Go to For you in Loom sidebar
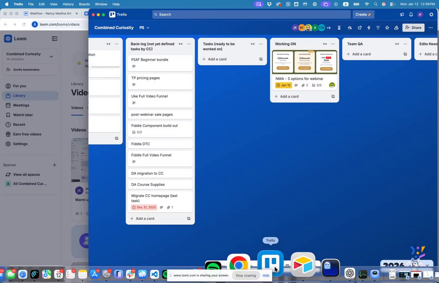 coord(30,86)
